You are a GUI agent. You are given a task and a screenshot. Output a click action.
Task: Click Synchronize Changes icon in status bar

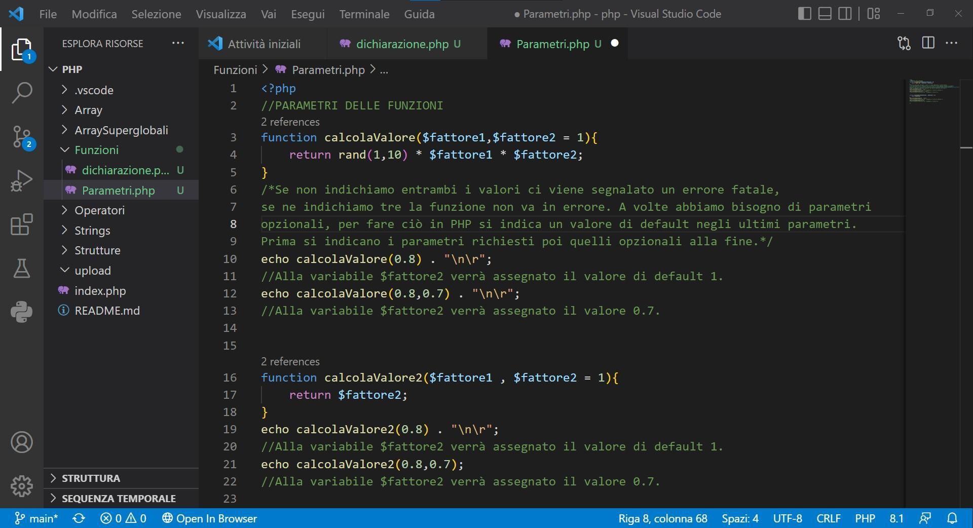[x=79, y=518]
